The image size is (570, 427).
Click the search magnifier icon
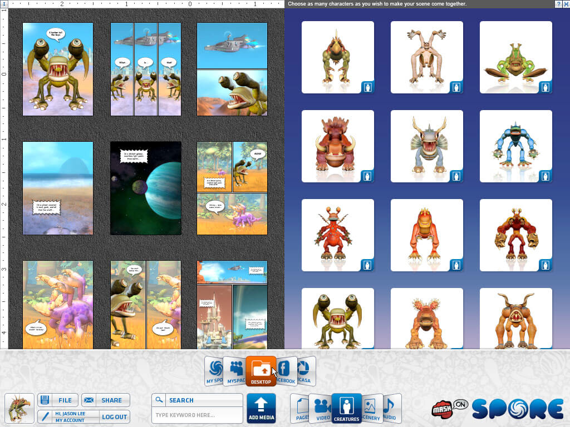159,400
